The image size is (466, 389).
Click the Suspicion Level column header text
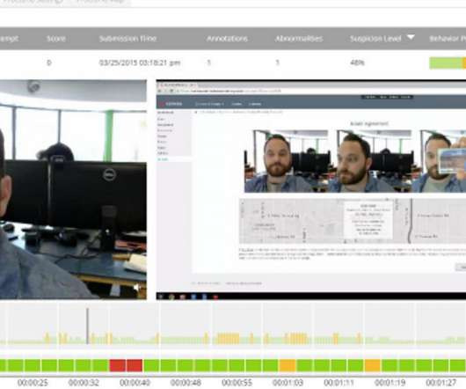pyautogui.click(x=375, y=39)
